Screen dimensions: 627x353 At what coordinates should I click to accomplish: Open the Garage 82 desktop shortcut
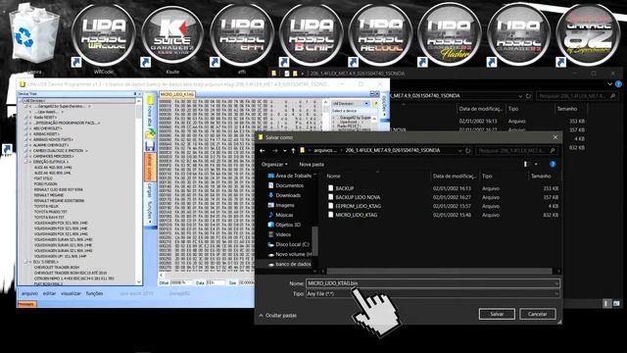(x=588, y=35)
